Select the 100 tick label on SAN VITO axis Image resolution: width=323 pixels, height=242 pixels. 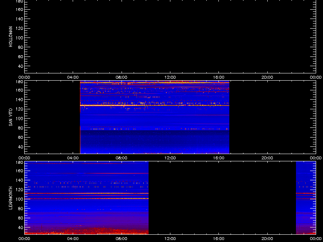click(x=19, y=119)
